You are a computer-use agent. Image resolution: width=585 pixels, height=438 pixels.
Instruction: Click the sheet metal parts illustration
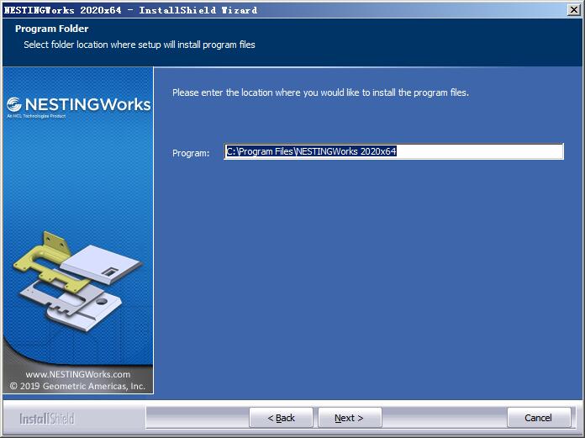pos(76,280)
